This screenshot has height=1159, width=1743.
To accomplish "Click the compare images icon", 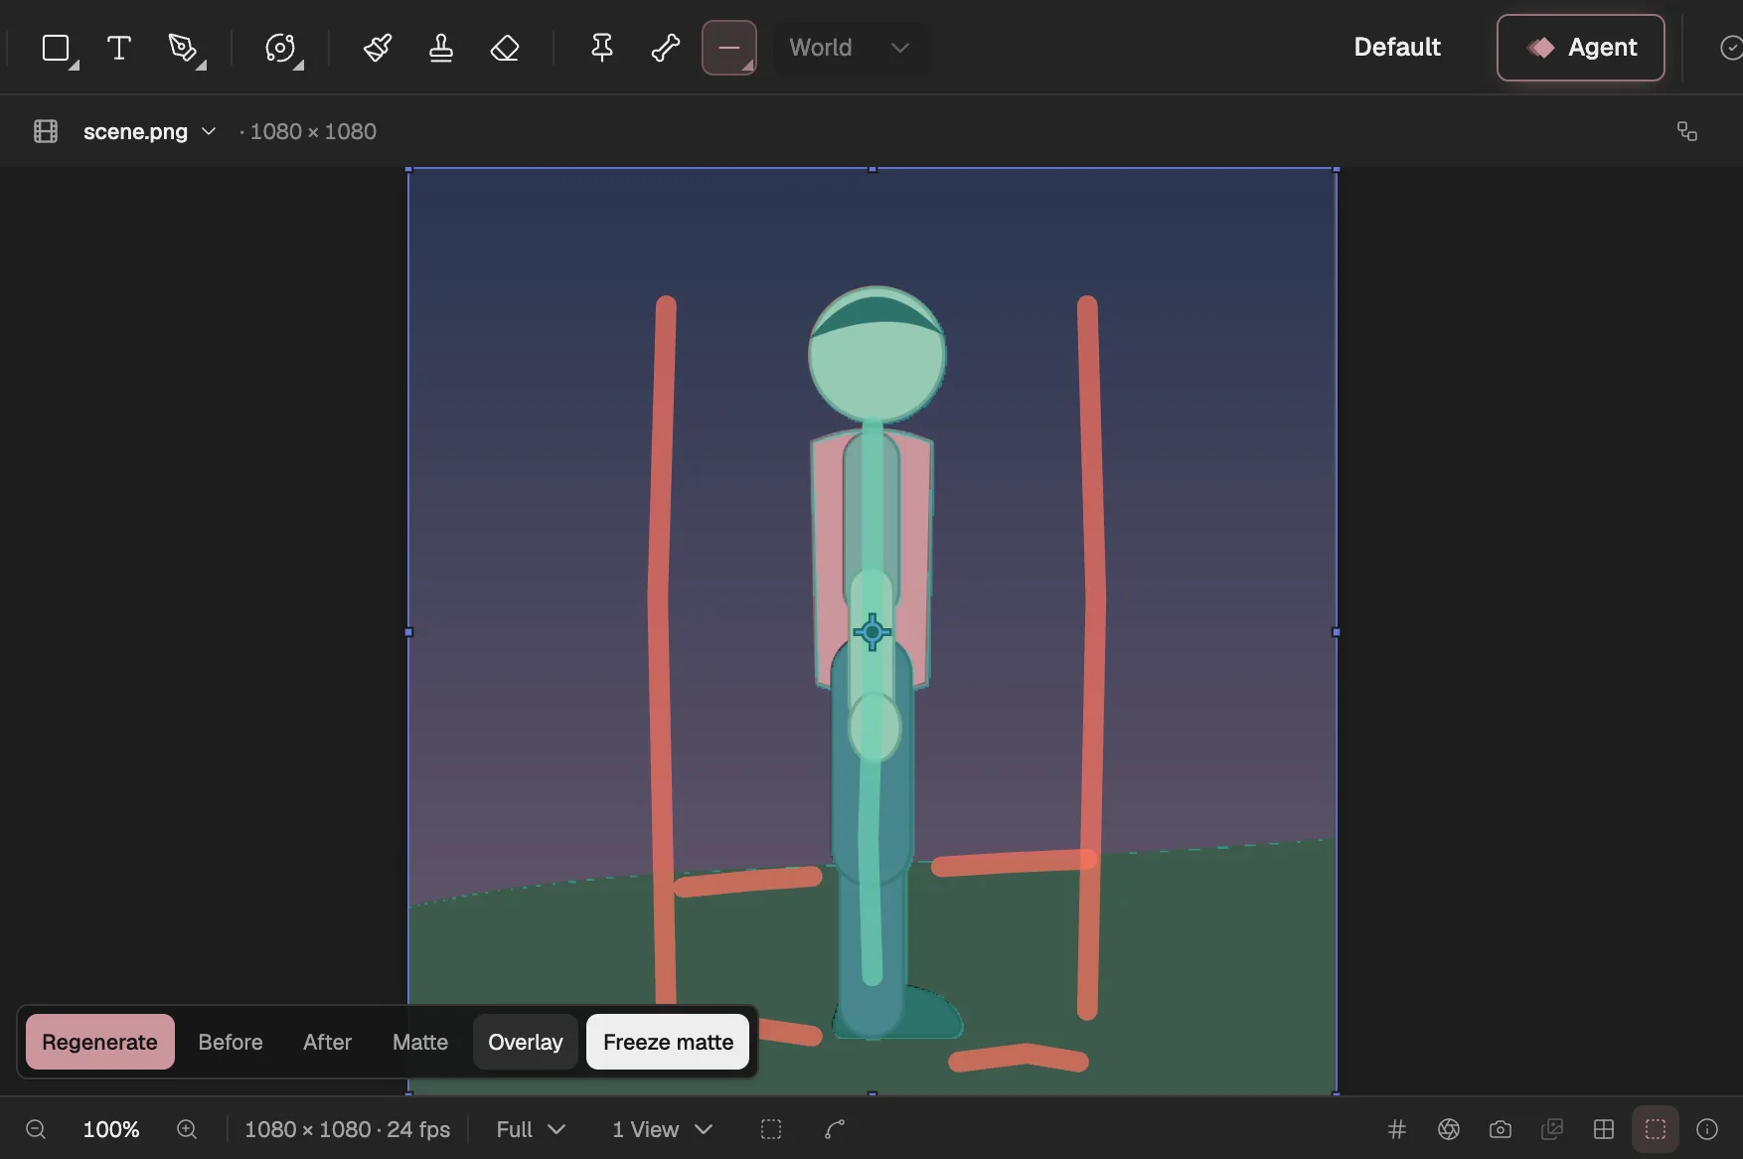I will click(x=1552, y=1129).
